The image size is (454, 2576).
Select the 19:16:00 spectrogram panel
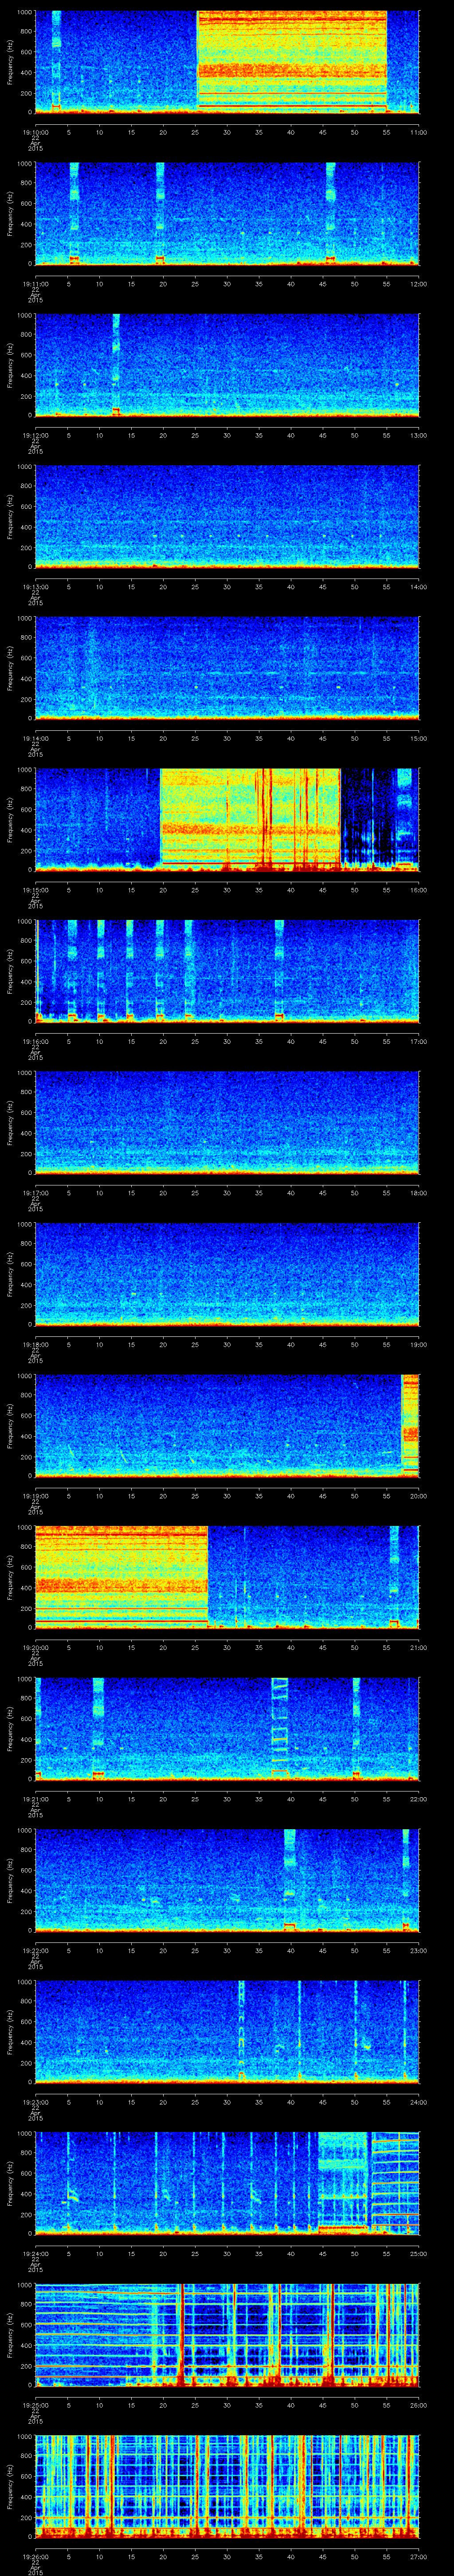coord(227,971)
